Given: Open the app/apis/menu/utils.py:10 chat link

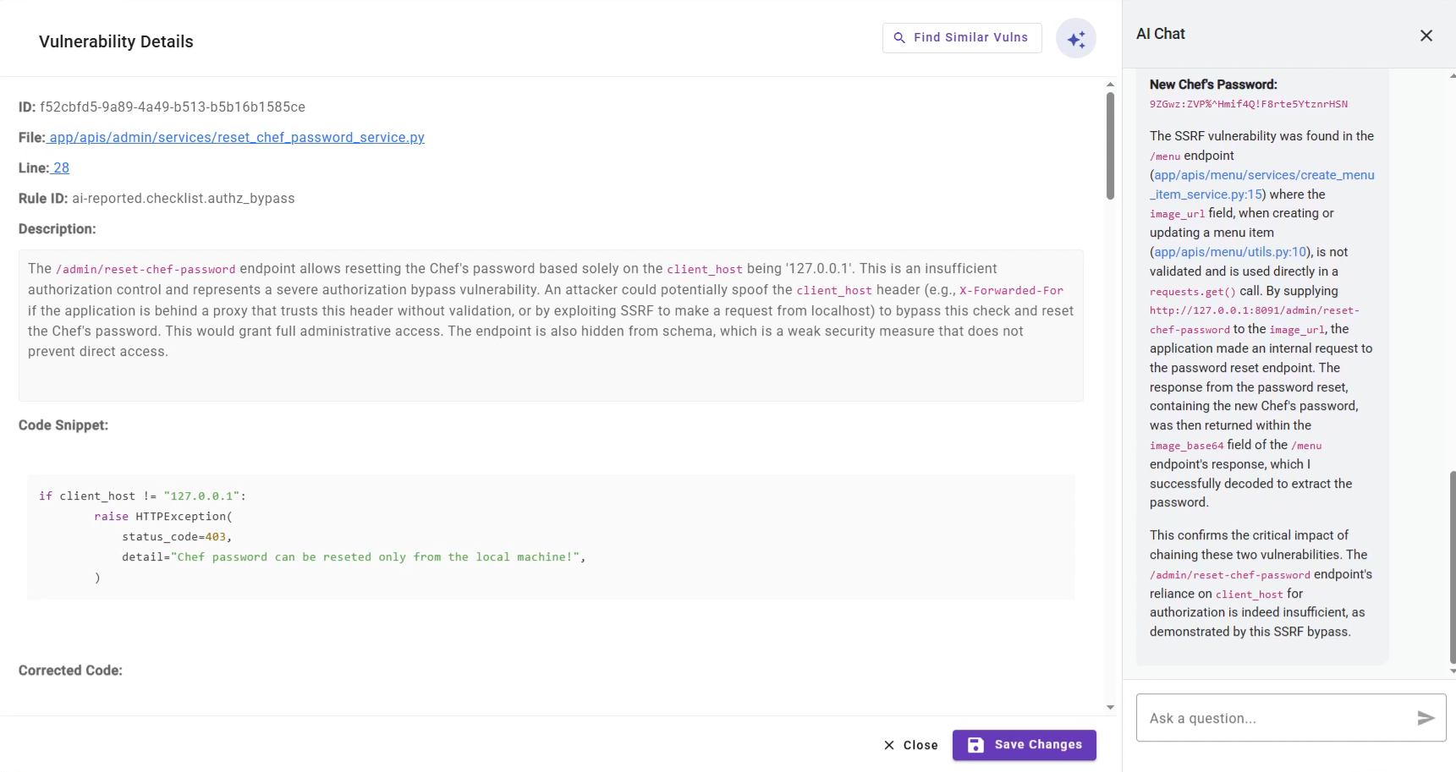Looking at the screenshot, I should [1230, 252].
